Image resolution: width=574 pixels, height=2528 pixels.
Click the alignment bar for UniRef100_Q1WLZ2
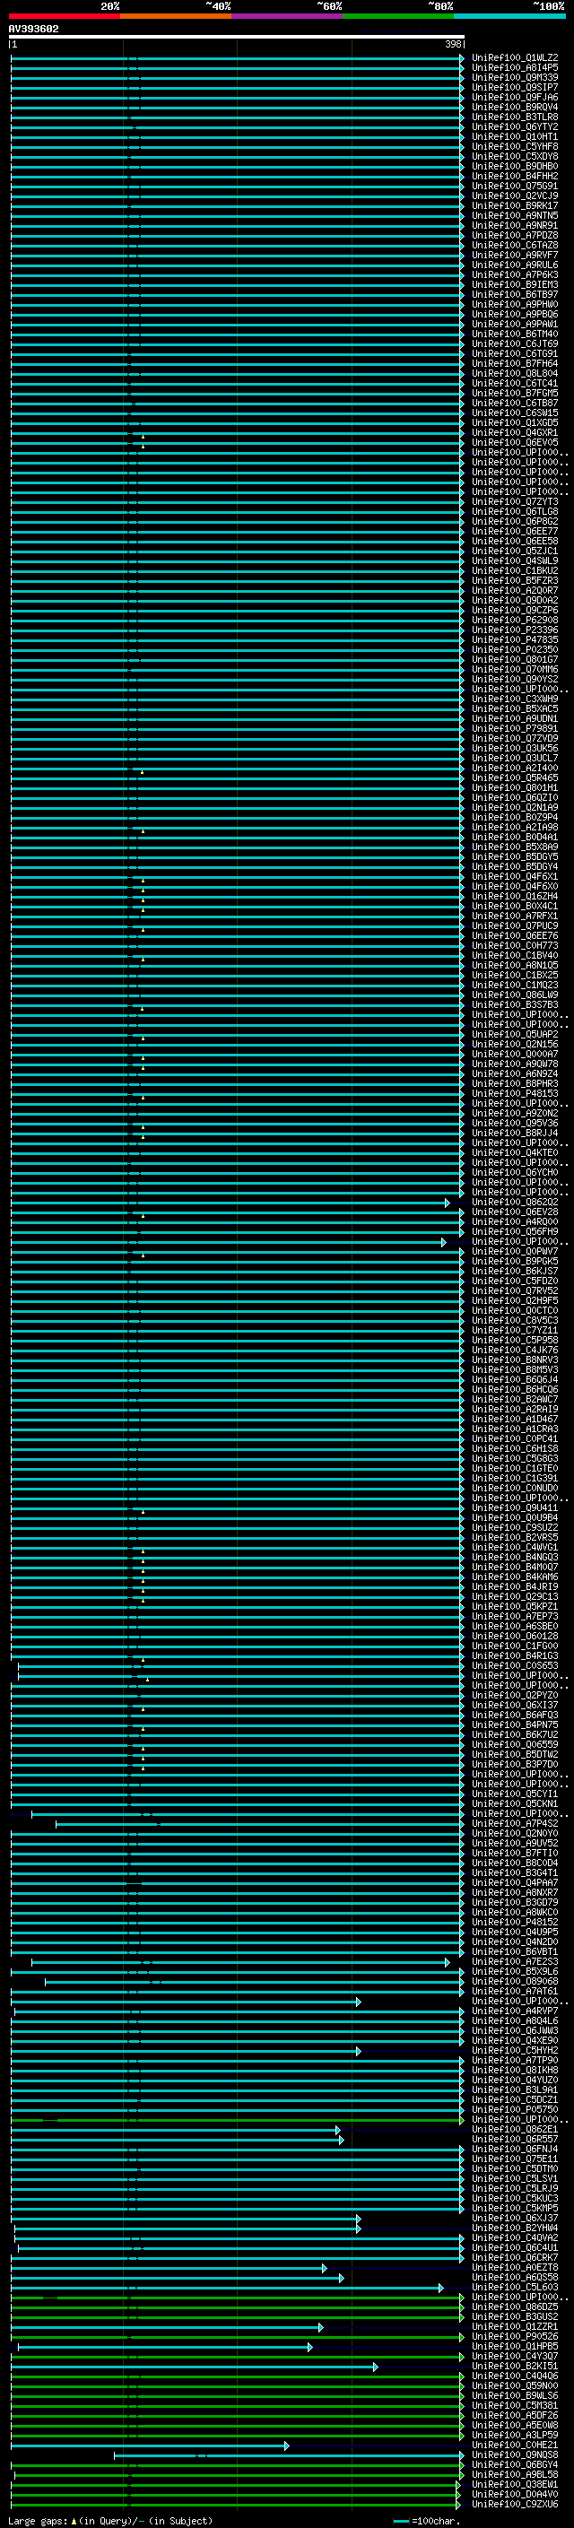tap(237, 58)
